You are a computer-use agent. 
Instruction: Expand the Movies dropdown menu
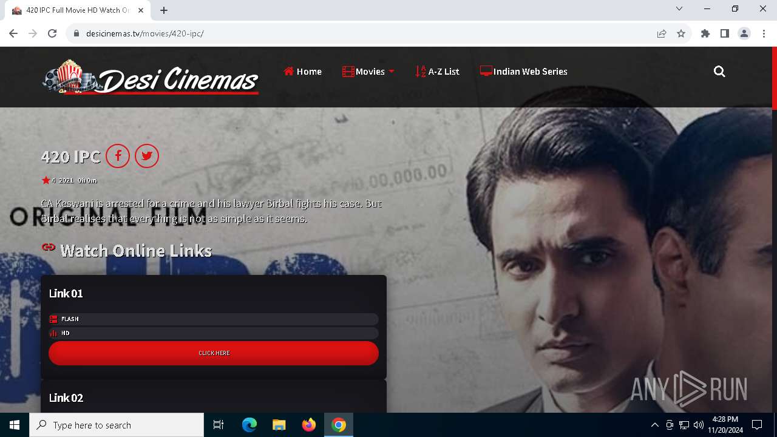[x=368, y=72]
